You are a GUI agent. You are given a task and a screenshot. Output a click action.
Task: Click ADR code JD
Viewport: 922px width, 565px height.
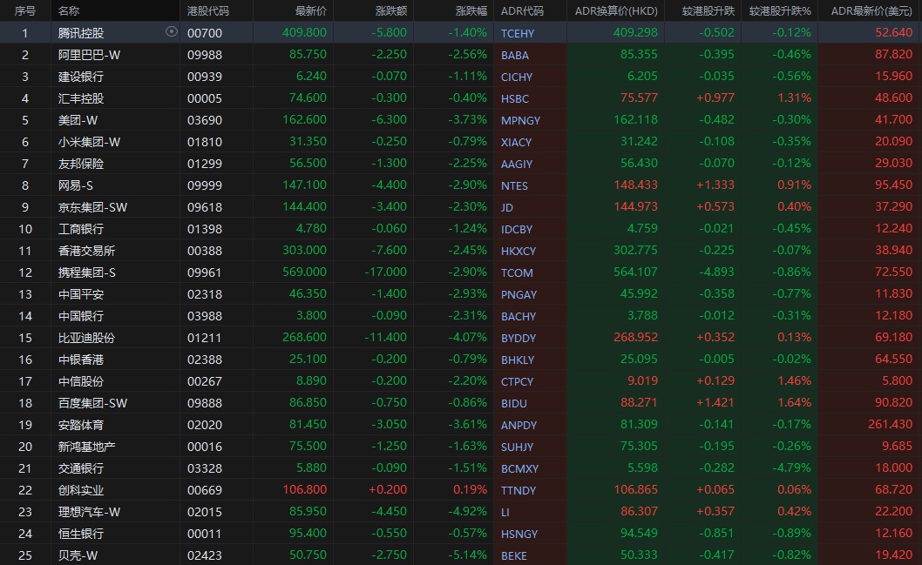507,207
